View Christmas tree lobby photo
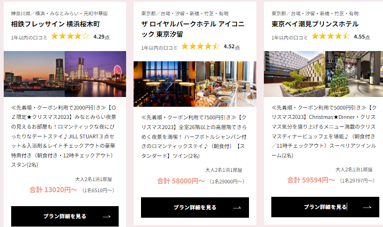This screenshot has width=383, height=227. coord(354,74)
